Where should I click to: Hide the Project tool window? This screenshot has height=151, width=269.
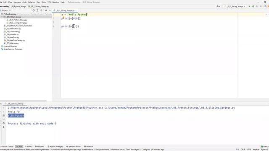tap(50, 10)
